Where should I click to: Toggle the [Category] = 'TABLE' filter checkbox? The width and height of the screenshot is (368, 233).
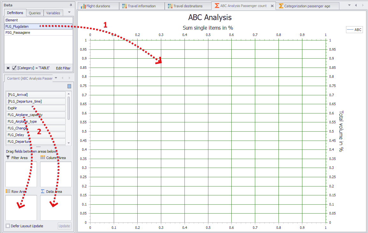(14, 68)
